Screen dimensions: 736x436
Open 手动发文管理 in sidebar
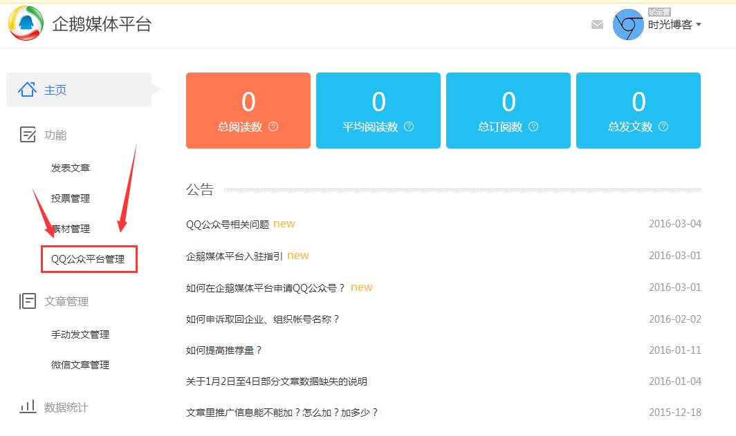(x=80, y=334)
